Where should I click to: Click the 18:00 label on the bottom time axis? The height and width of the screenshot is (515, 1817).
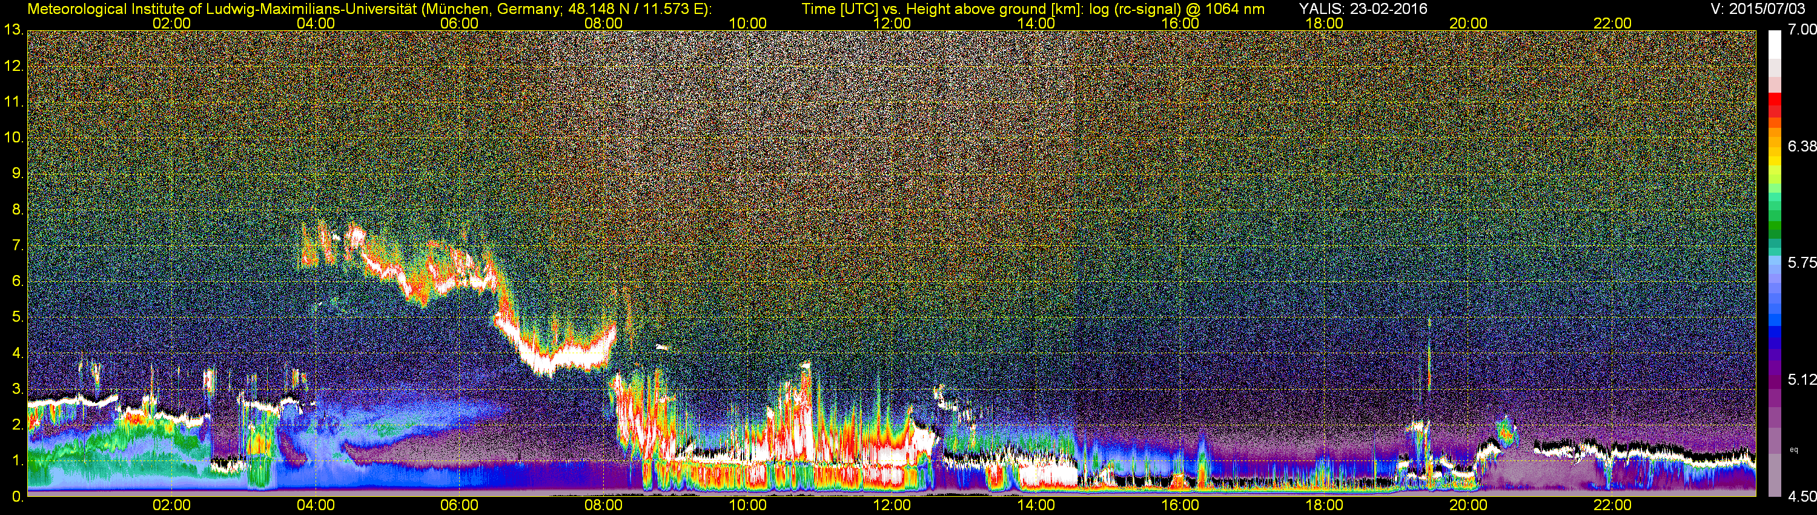(1325, 505)
